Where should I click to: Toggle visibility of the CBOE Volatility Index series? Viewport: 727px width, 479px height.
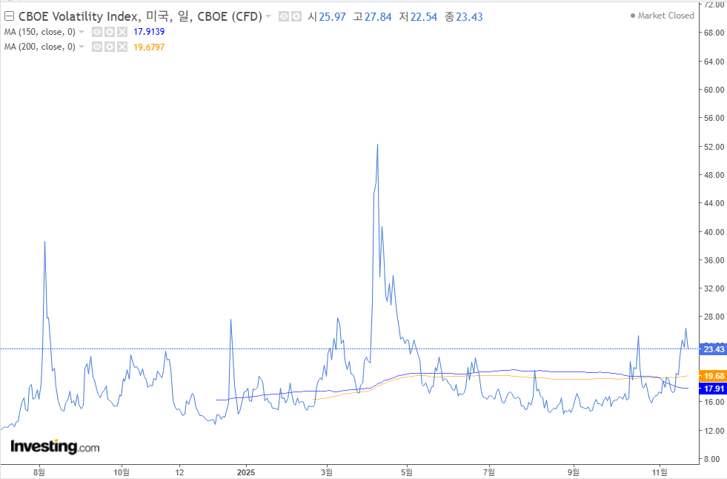pyautogui.click(x=284, y=17)
